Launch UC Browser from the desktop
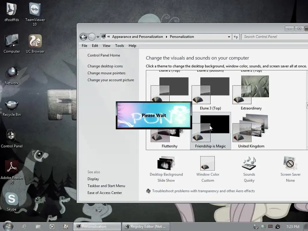308x231 pixels. pyautogui.click(x=35, y=44)
